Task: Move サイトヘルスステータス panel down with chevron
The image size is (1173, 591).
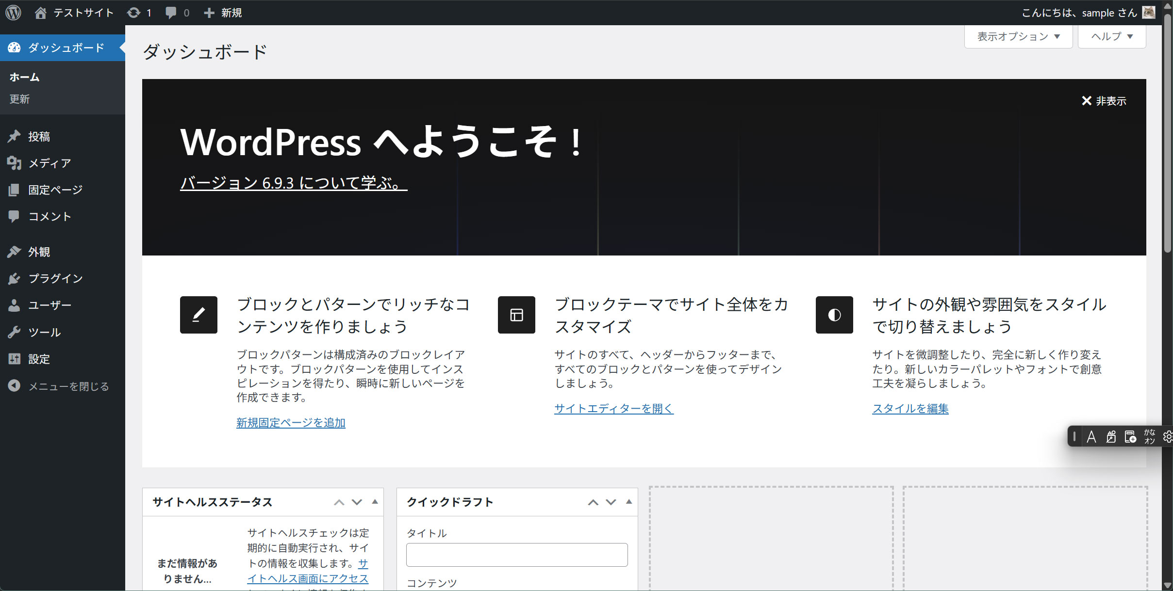Action: click(357, 502)
